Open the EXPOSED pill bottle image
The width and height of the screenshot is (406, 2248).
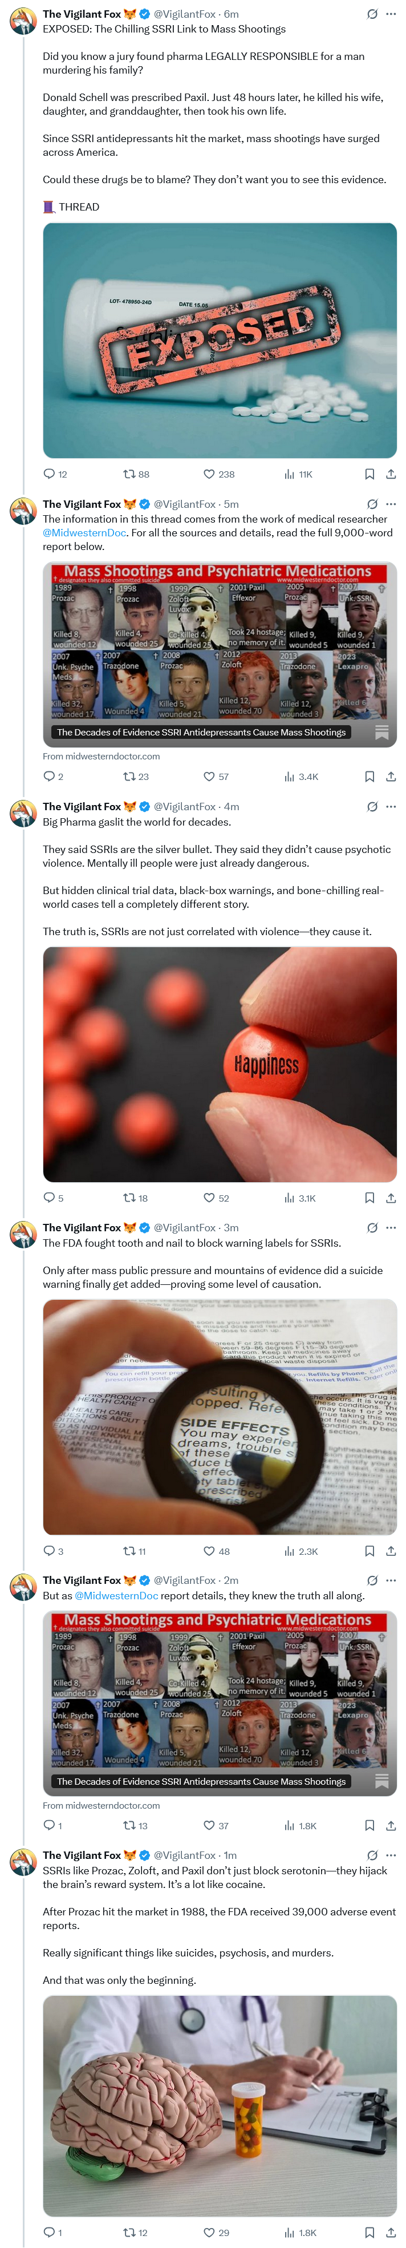pos(220,341)
